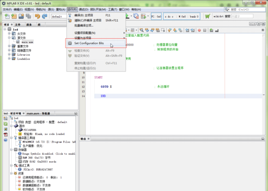The image size is (268, 191).
Task: Click the Shift Line Right editor icon
Action: click(193, 30)
